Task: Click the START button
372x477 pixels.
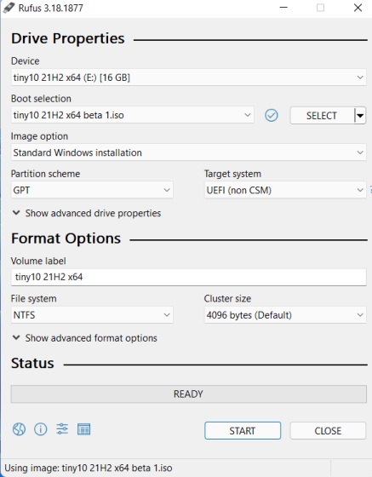Action: click(243, 430)
